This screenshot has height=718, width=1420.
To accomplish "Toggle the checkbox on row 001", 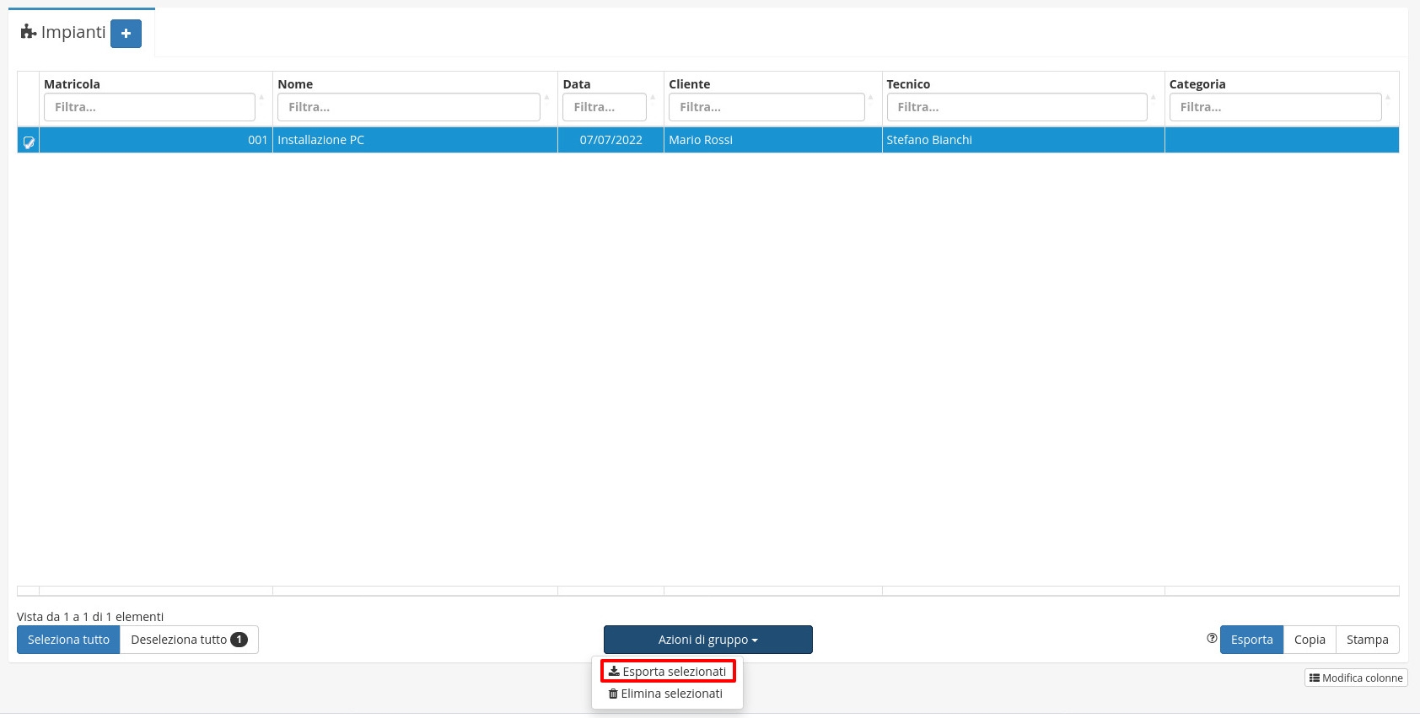I will coord(29,141).
